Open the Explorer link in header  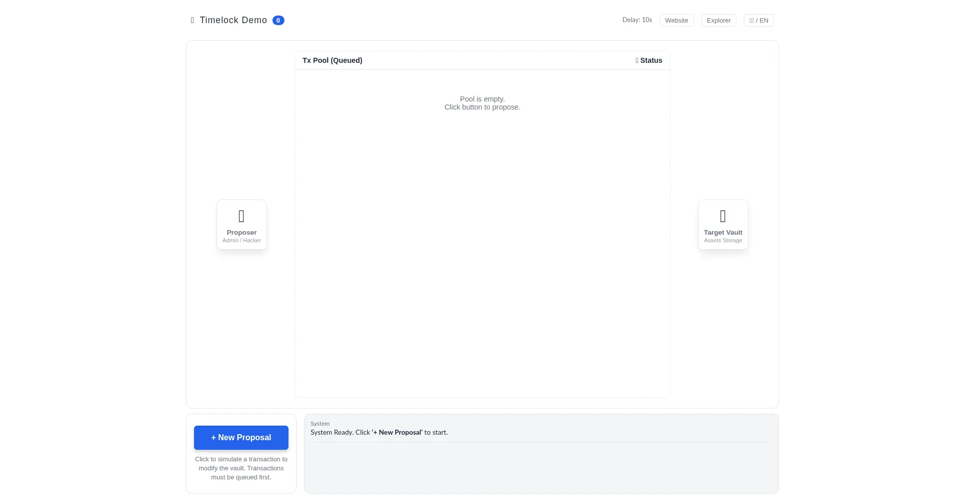[719, 20]
